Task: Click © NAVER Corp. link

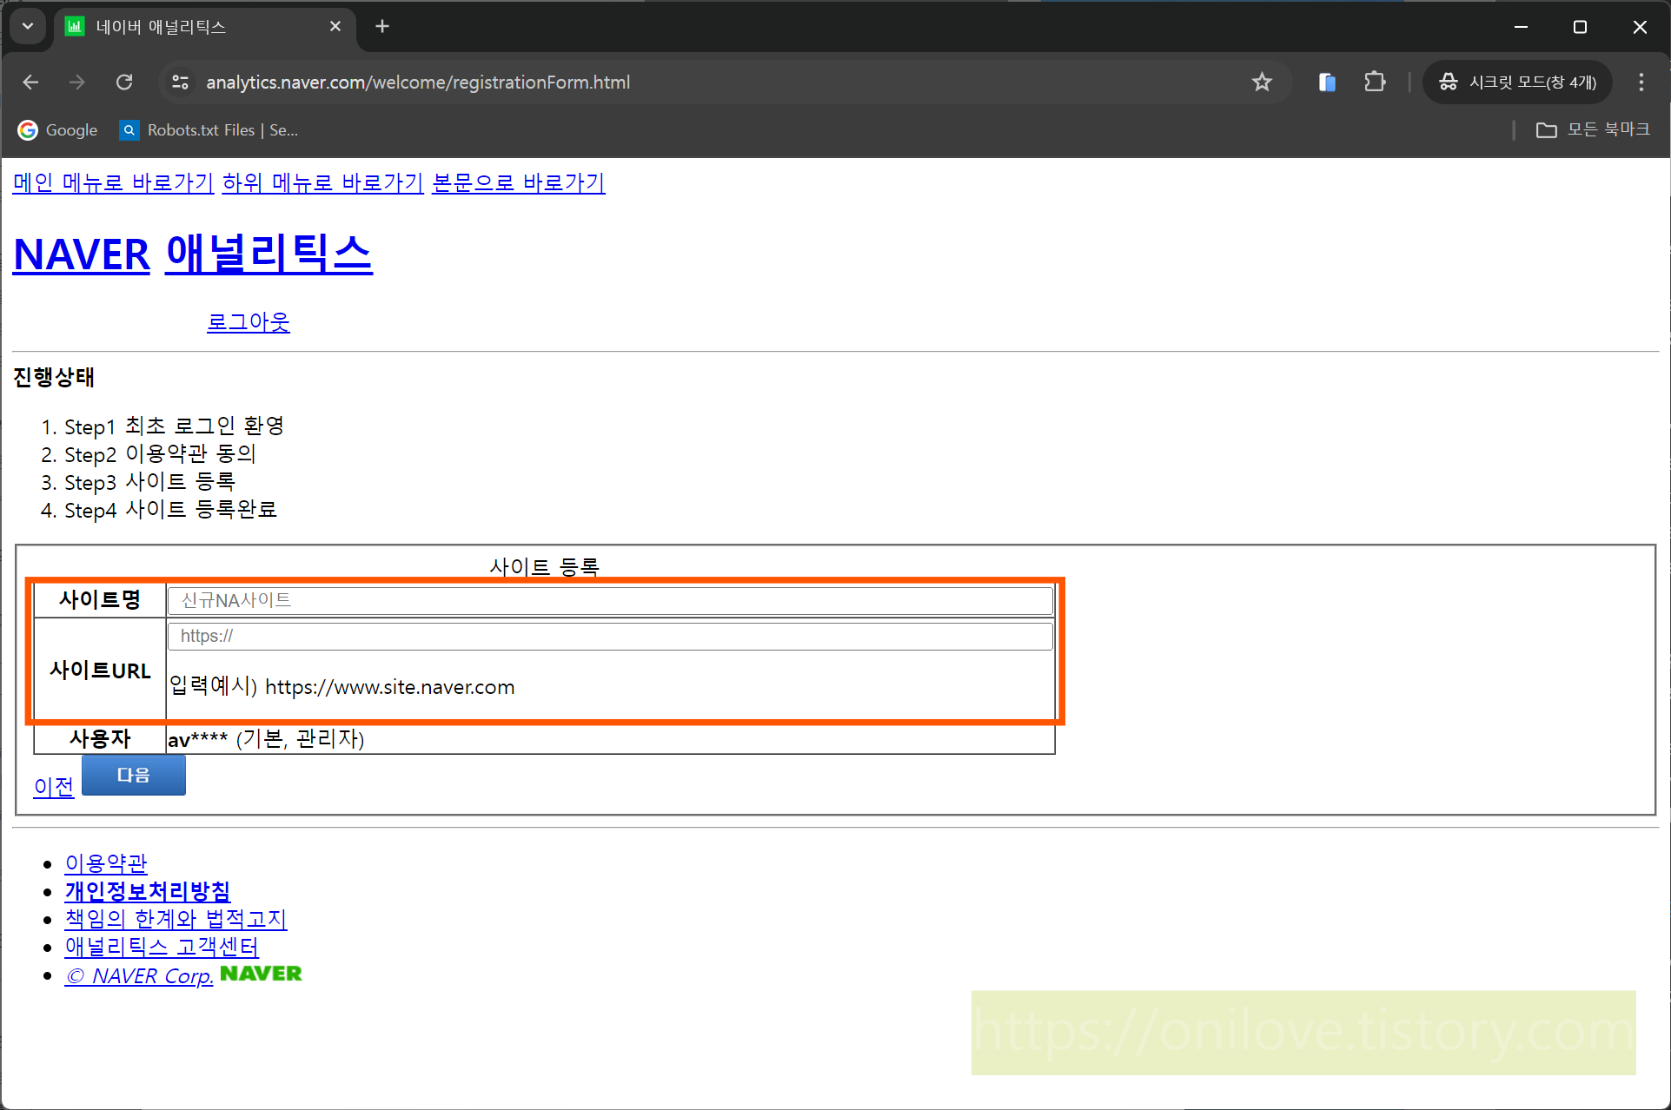Action: [139, 975]
